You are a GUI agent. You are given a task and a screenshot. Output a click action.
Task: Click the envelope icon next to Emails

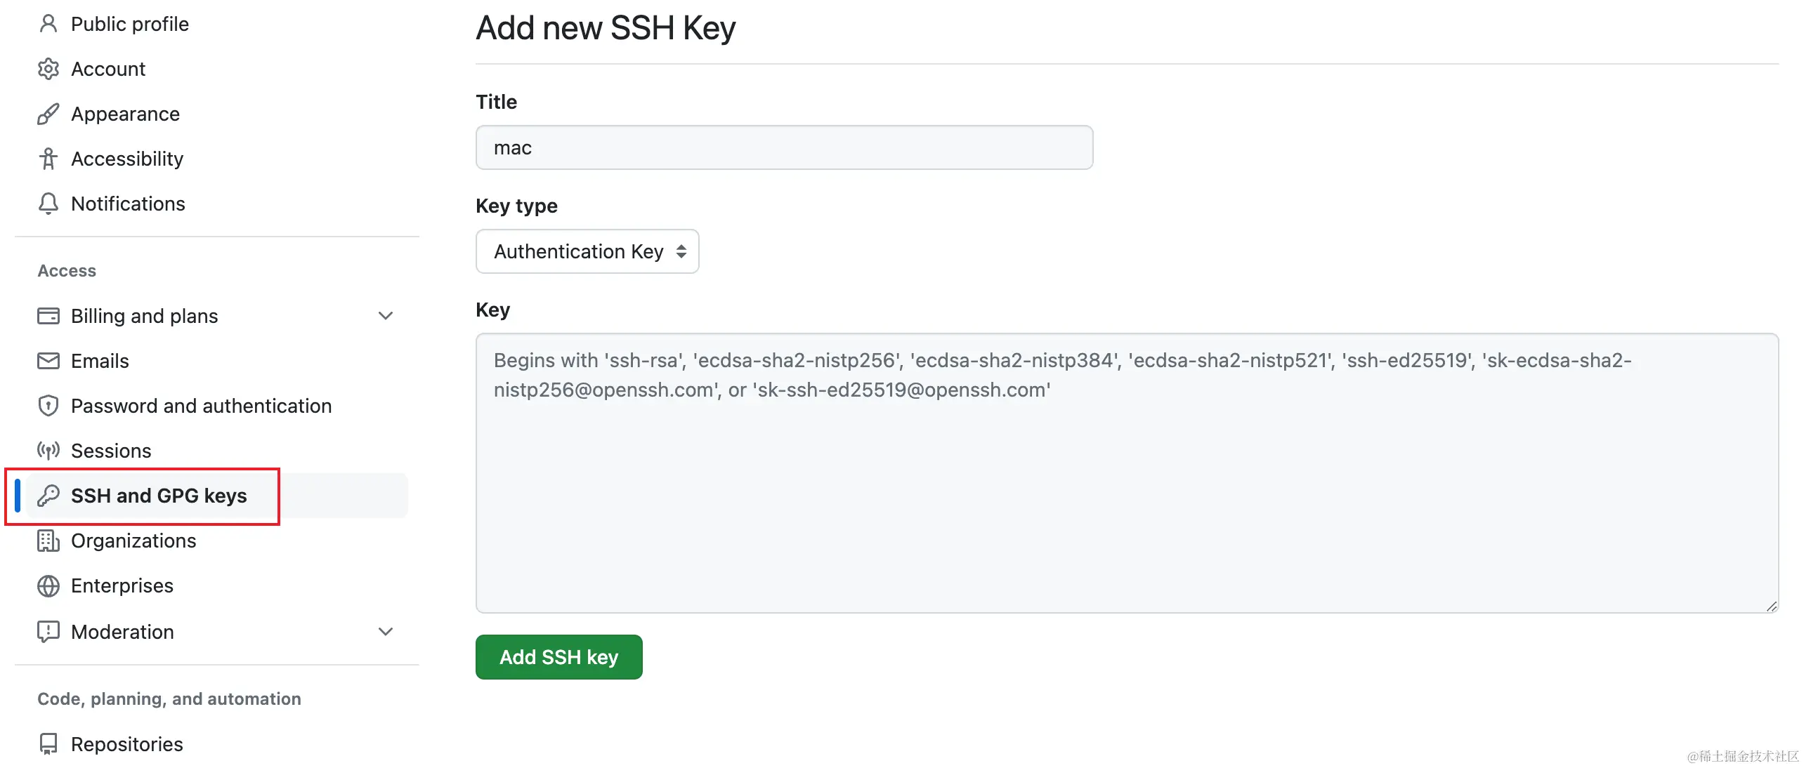(48, 361)
